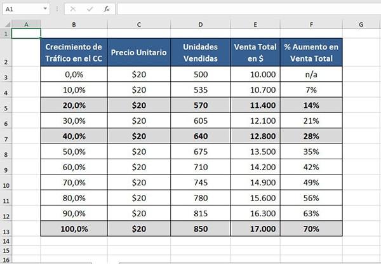Click the 'Precio Unitario' header cell
Viewport: 381px width, 264px height.
coord(138,53)
